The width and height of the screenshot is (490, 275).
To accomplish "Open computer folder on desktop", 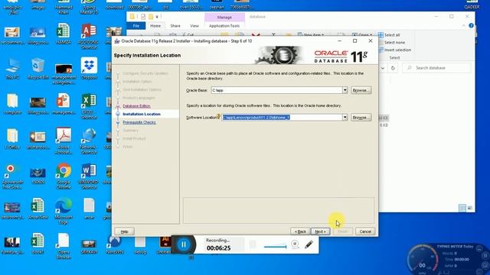I will [x=12, y=104].
